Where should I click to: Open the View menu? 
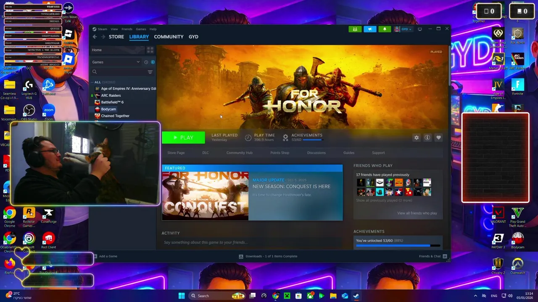[114, 29]
